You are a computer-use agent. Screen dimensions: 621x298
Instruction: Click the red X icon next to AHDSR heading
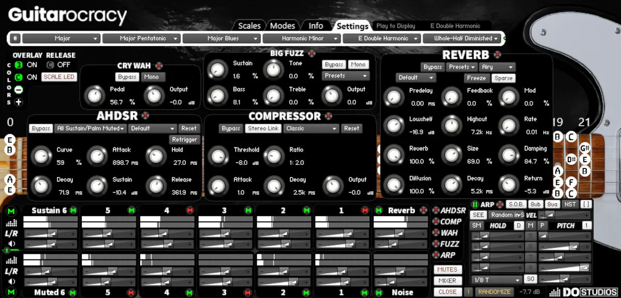coord(145,116)
